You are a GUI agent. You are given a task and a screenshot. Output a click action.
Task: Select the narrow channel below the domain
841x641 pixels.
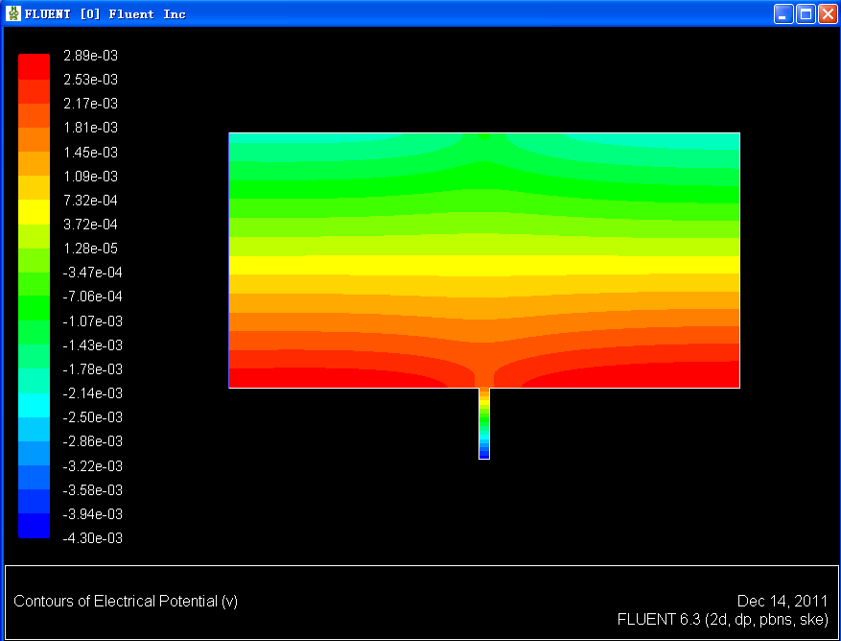pyautogui.click(x=484, y=422)
